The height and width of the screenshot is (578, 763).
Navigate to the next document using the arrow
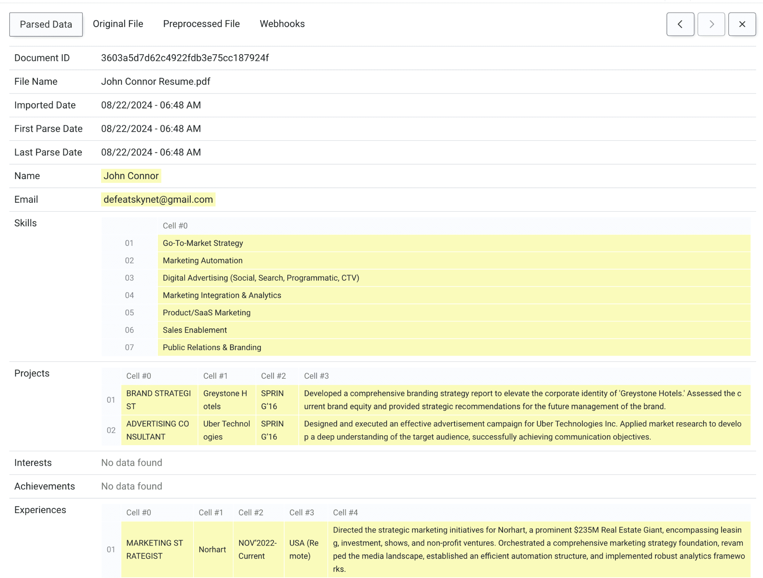click(x=711, y=24)
